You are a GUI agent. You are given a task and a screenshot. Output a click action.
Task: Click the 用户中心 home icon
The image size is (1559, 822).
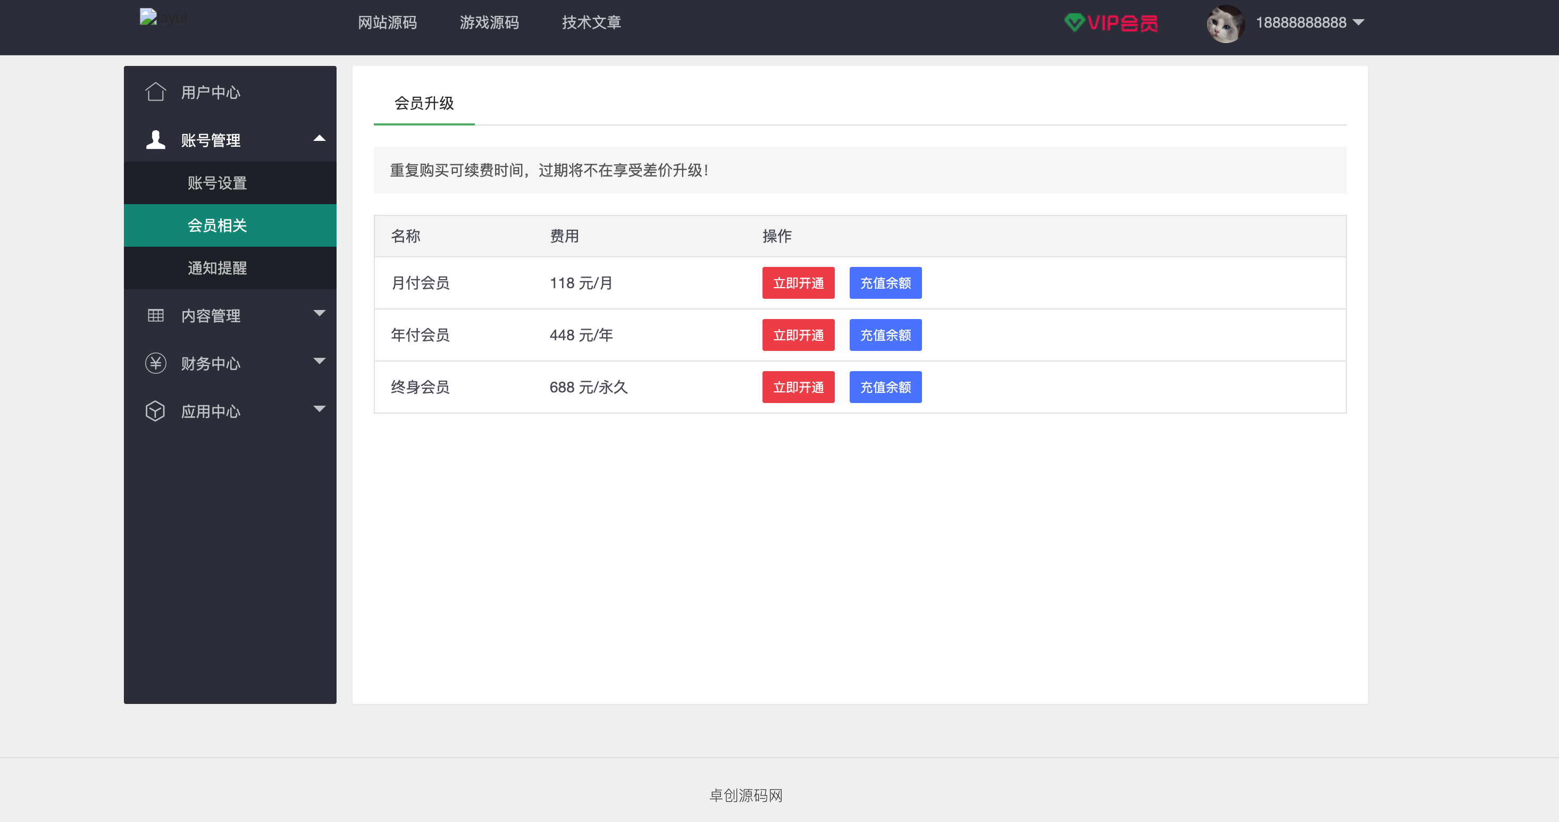coord(156,92)
